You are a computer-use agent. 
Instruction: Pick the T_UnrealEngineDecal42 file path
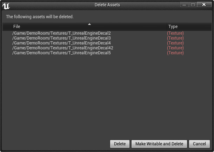(63, 48)
